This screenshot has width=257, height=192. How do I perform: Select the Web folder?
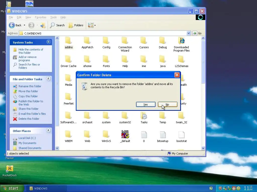[x=87, y=137]
